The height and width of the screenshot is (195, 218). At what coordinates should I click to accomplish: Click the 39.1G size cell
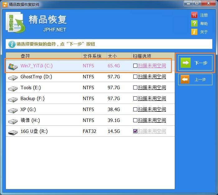coord(114,120)
